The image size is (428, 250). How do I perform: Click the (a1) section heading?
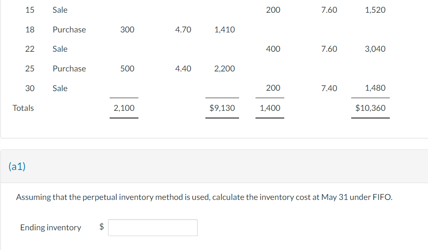(16, 167)
